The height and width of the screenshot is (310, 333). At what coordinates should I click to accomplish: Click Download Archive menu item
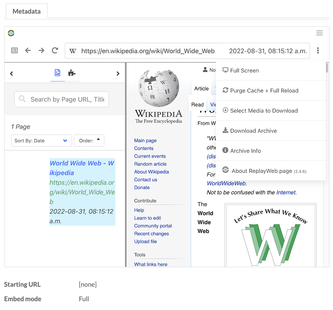tap(271, 131)
